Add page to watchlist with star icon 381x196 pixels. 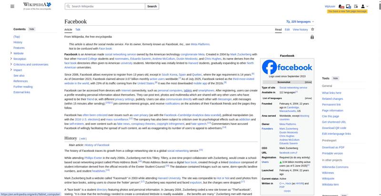(x=312, y=29)
